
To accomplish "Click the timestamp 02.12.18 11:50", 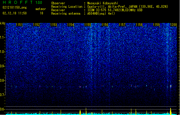I will click(15, 13).
